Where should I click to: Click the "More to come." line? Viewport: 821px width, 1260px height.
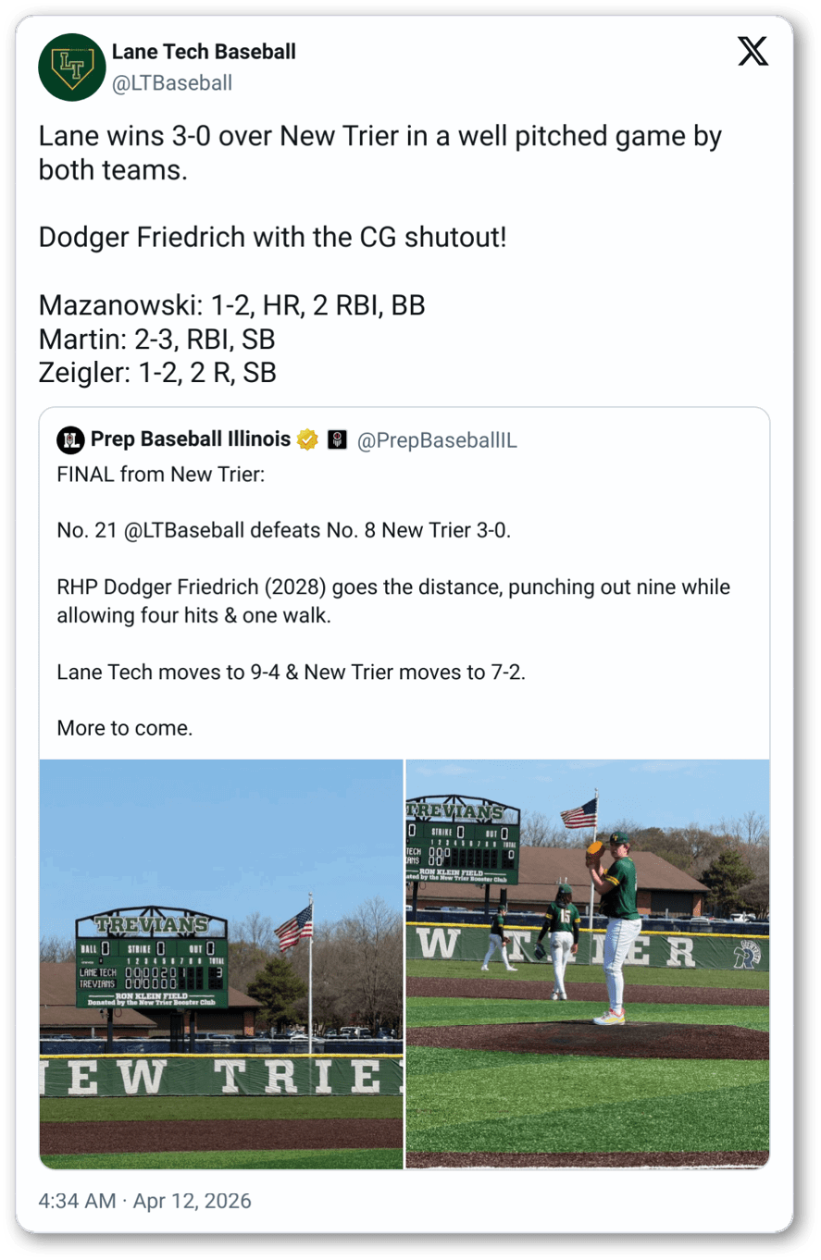(x=125, y=728)
